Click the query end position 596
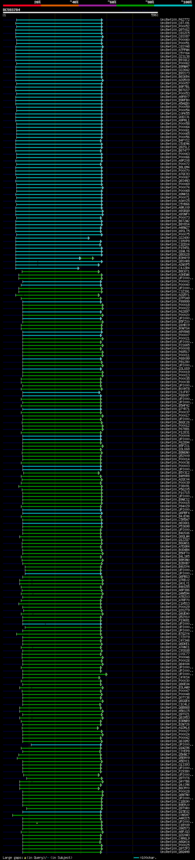This screenshot has width=195, height=860. coord(154,15)
